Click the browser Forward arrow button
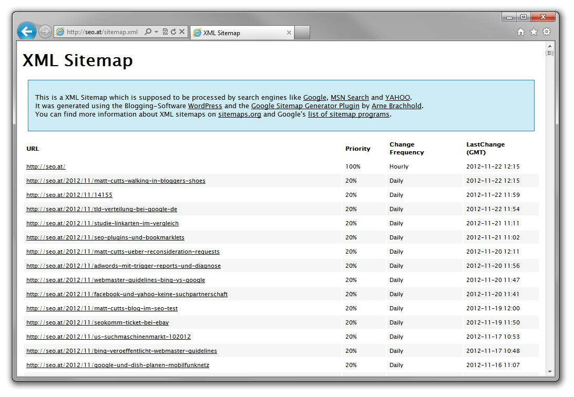The image size is (574, 397). click(x=45, y=32)
